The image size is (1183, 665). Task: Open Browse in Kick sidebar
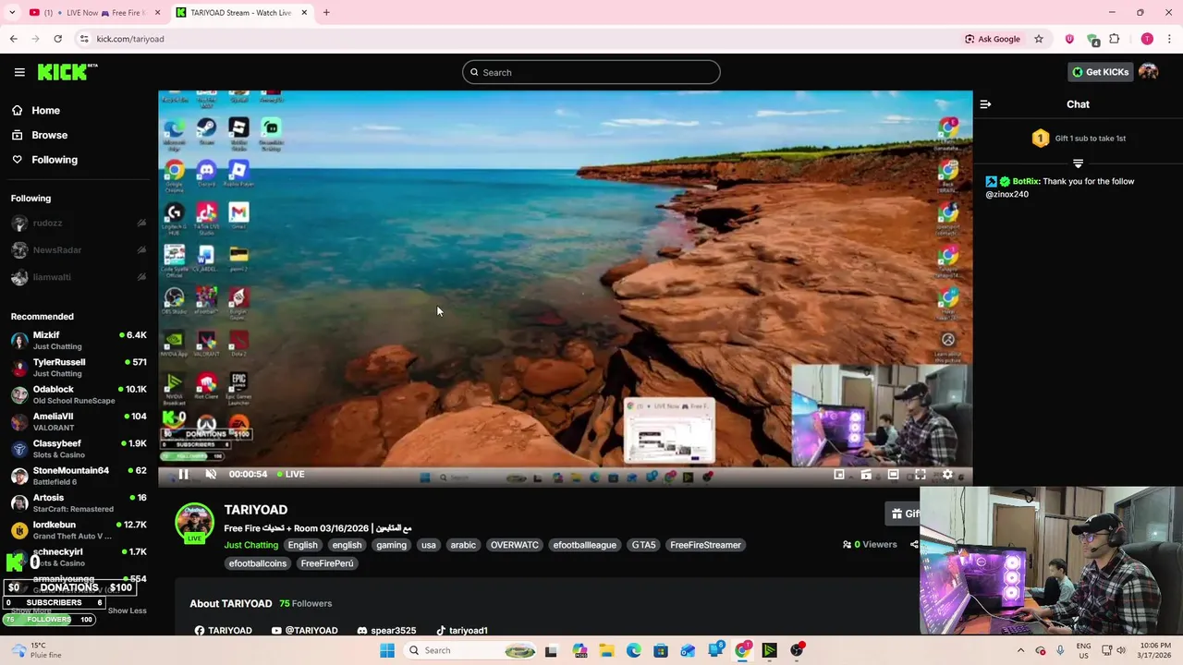tap(49, 135)
